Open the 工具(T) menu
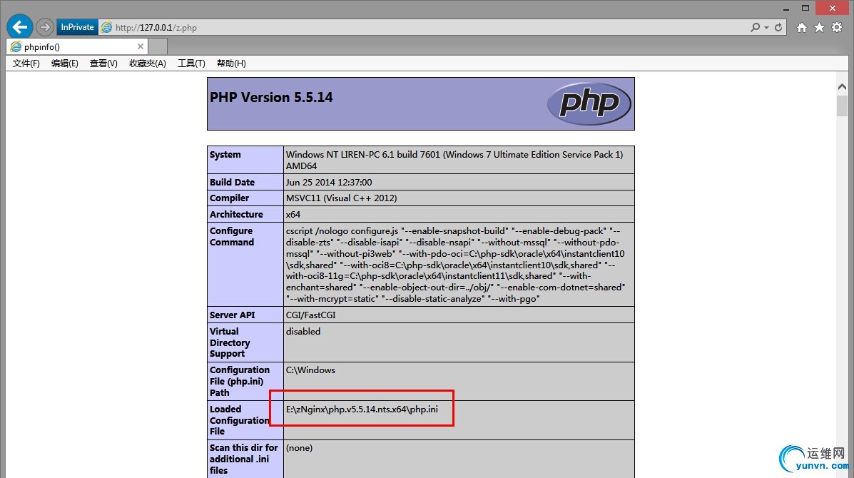 coord(191,63)
